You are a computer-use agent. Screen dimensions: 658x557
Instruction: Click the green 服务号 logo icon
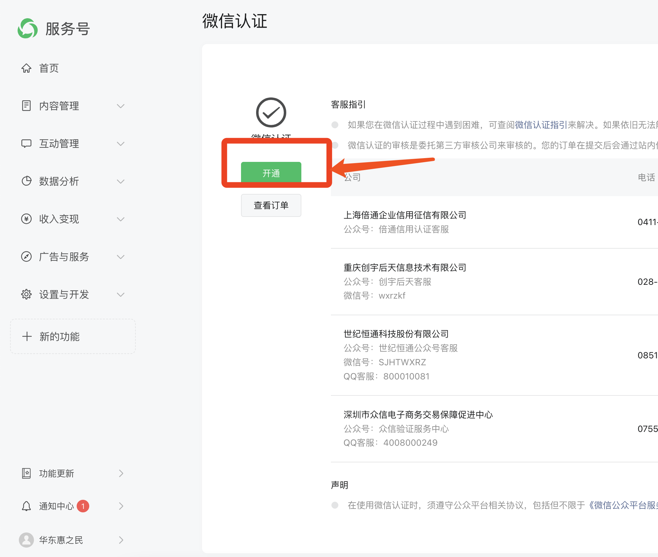[28, 28]
